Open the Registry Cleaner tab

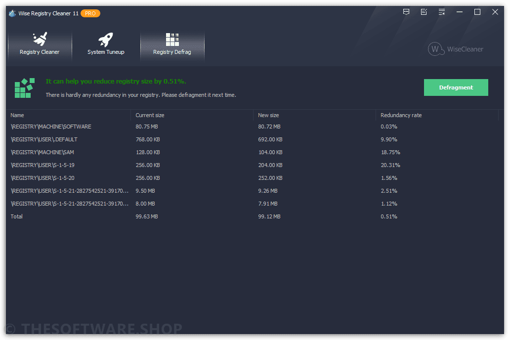coord(40,45)
